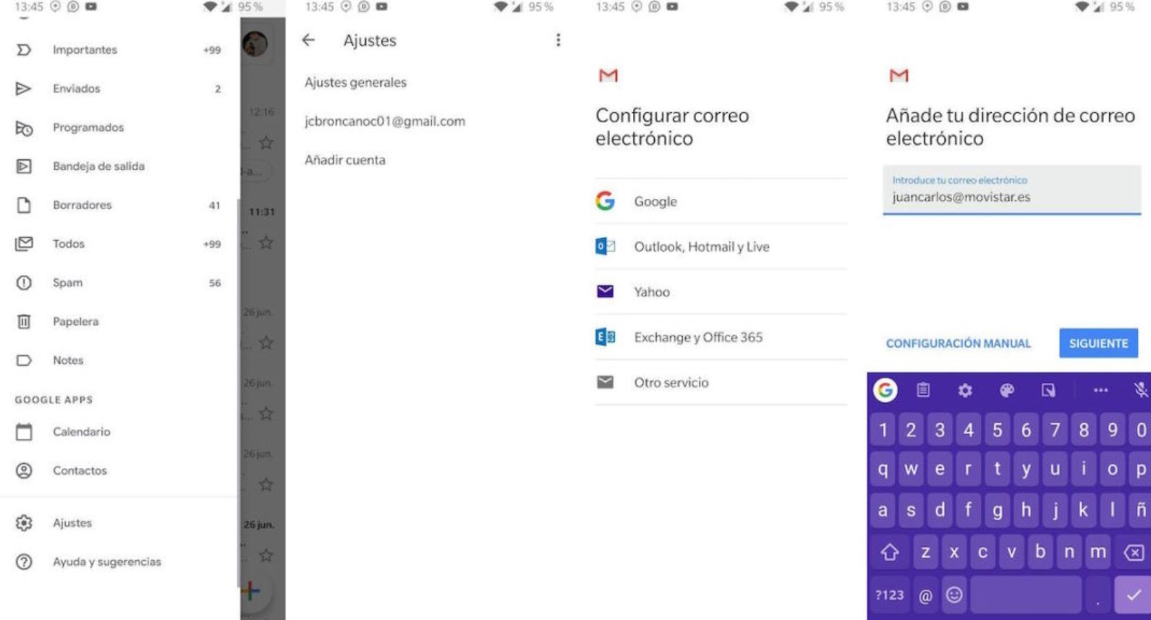Tap the ?123 symbols key
The height and width of the screenshot is (620, 1151).
890,595
